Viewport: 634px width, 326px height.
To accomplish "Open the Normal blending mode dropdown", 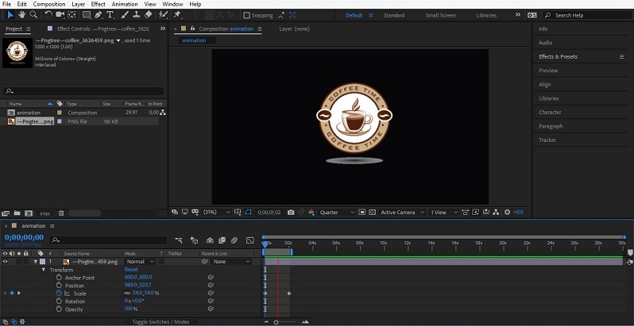I will (x=140, y=261).
